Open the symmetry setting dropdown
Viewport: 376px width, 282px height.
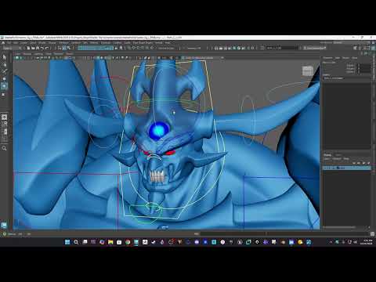tap(193, 48)
